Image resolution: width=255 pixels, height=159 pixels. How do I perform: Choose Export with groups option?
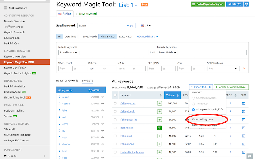(x=203, y=119)
